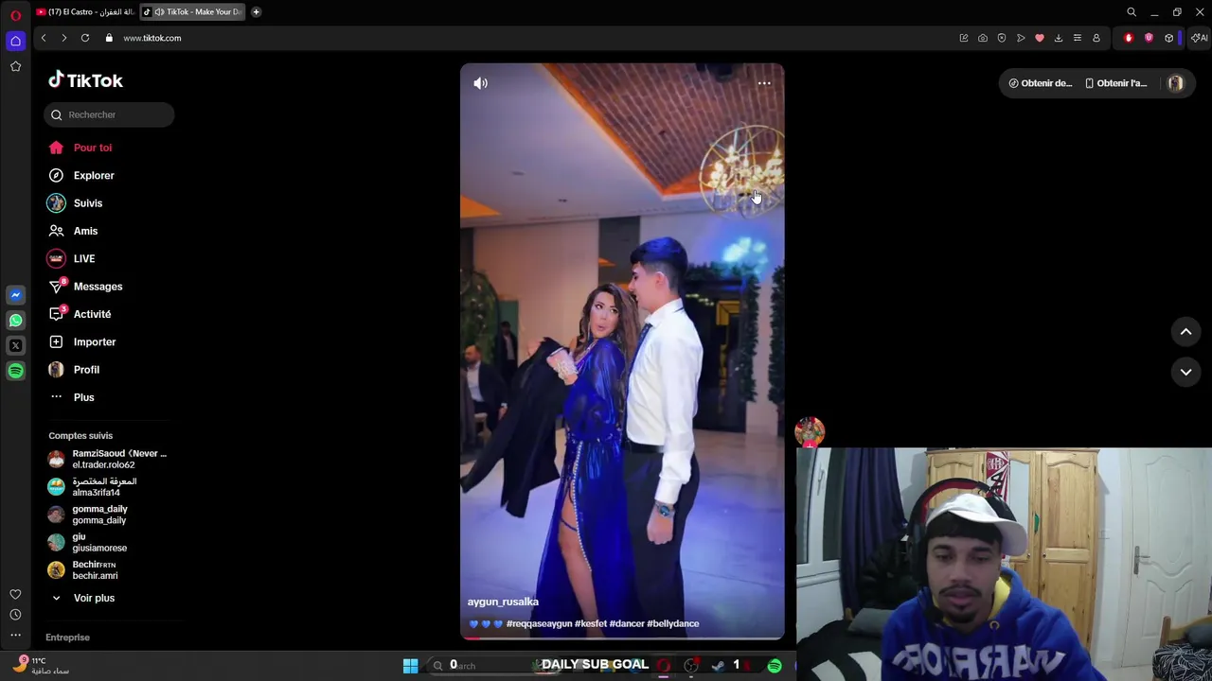
Task: Open WhatsApp in the Opera sidebar
Action: [x=15, y=321]
